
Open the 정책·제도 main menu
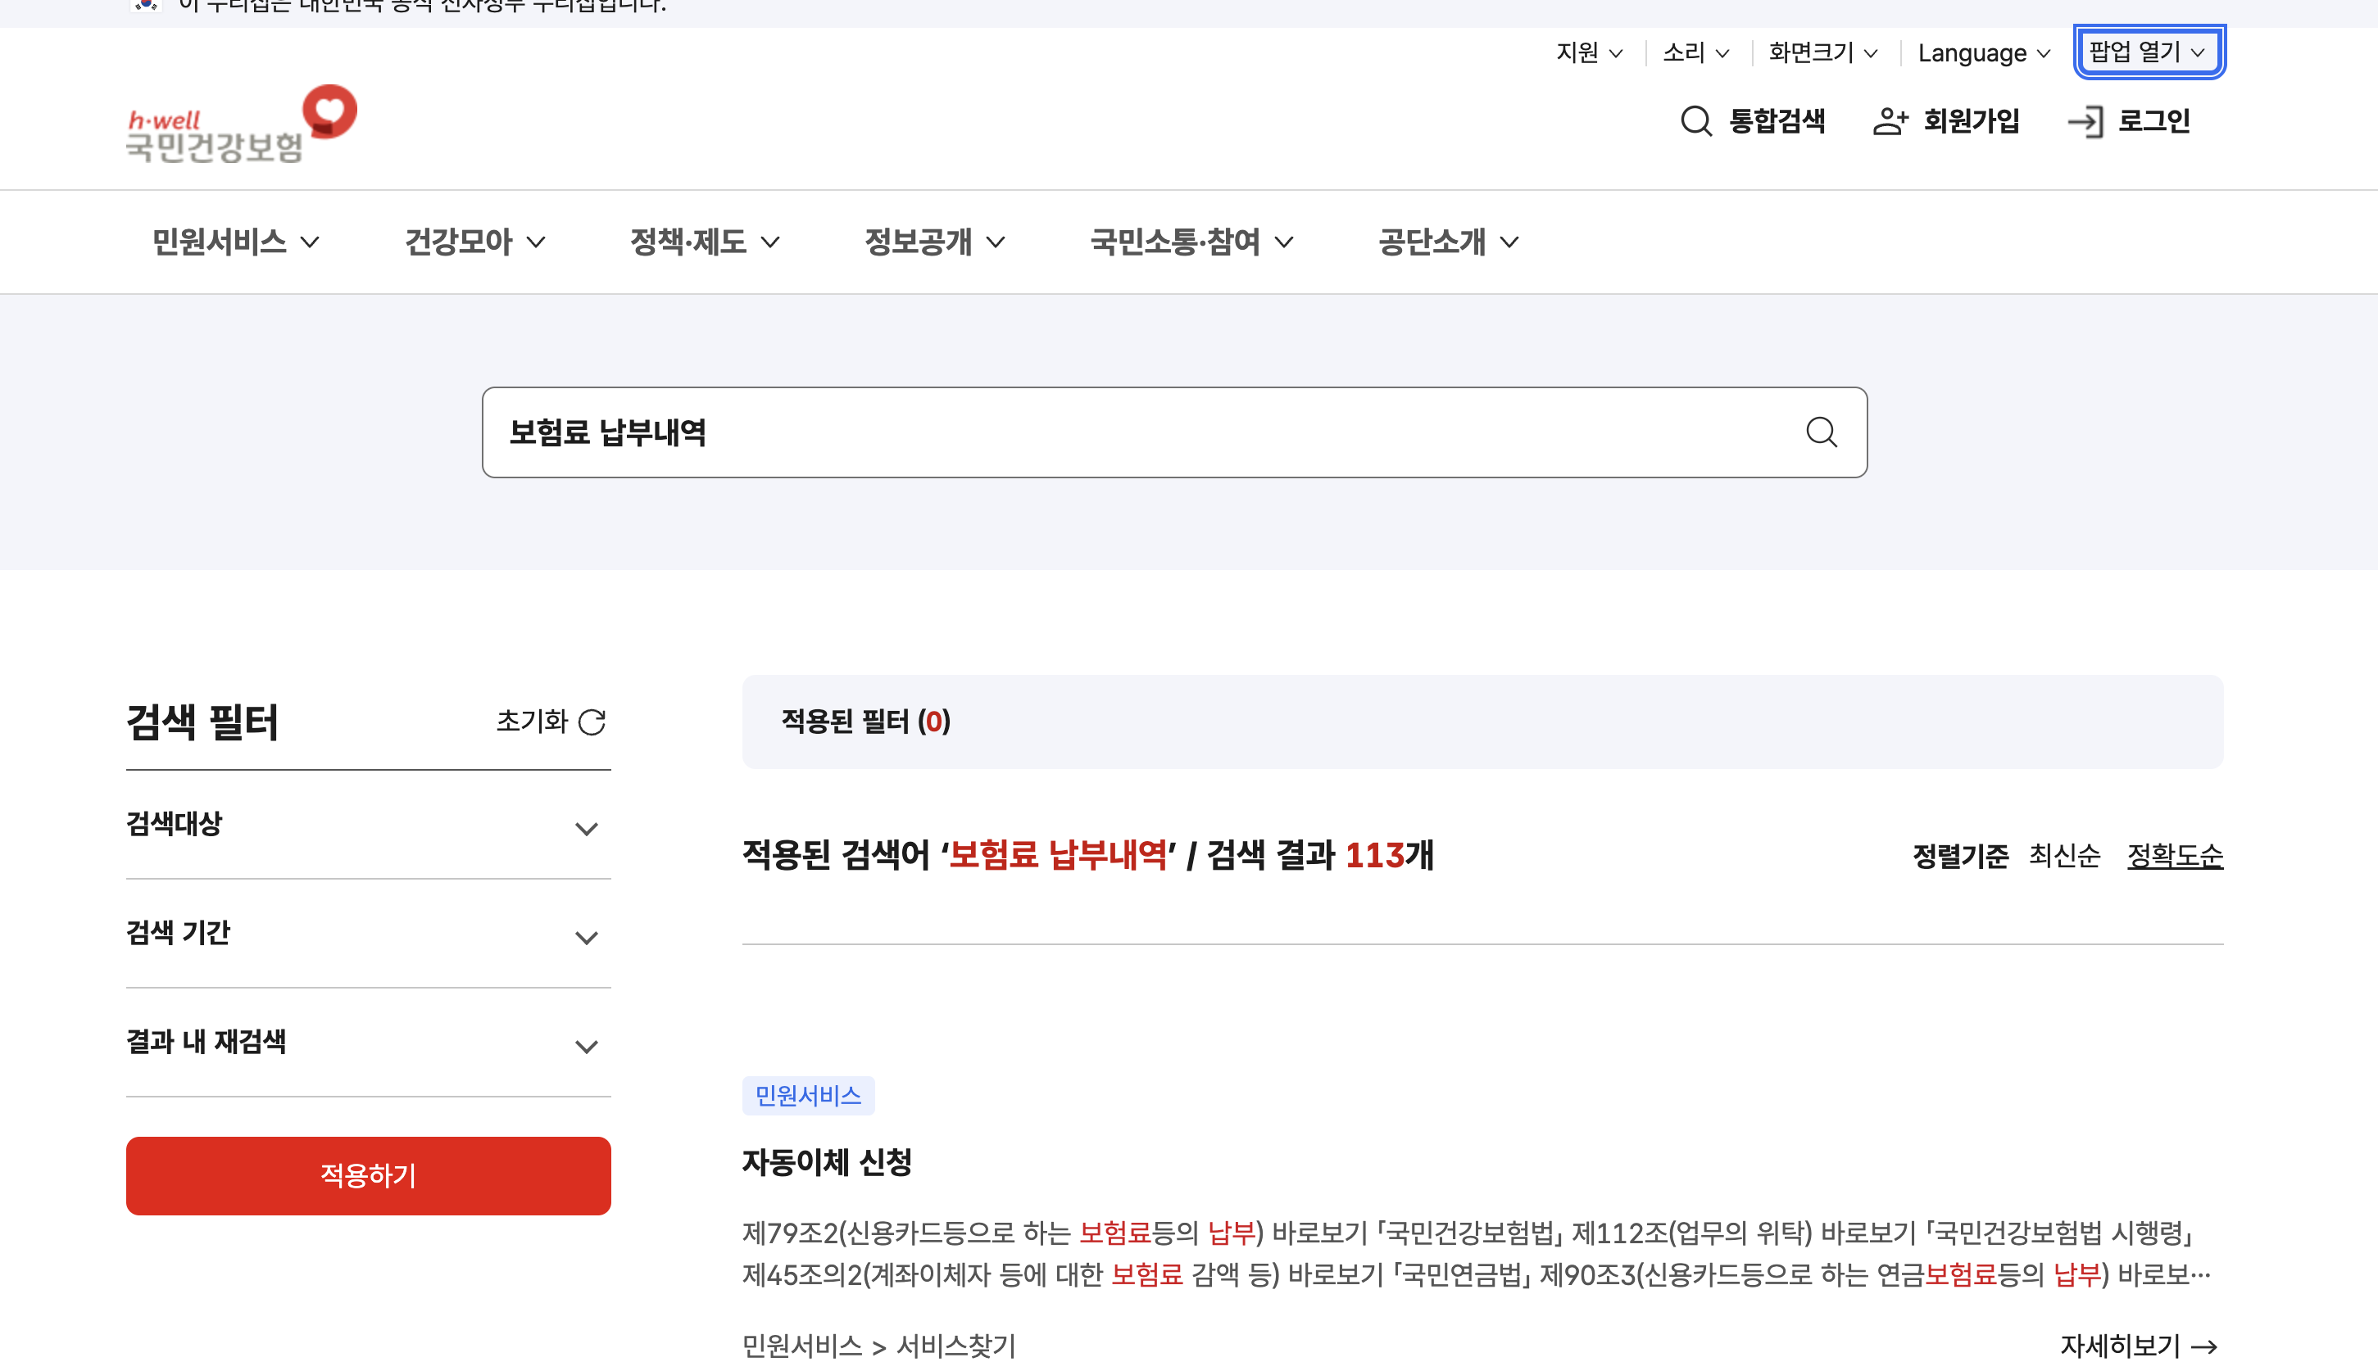click(704, 242)
